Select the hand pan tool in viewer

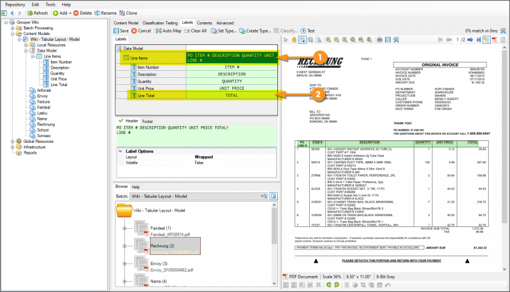294,40
